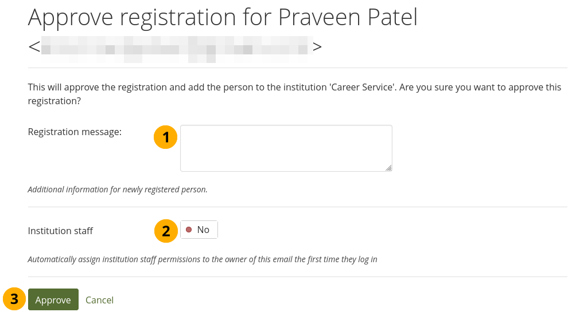This screenshot has height=316, width=568.
Task: Click the Cancel link
Action: coord(99,300)
